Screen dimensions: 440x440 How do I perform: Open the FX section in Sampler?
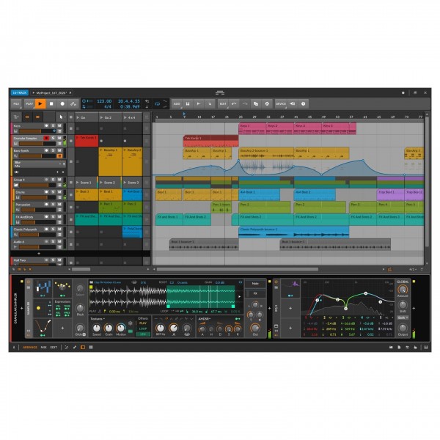255,293
